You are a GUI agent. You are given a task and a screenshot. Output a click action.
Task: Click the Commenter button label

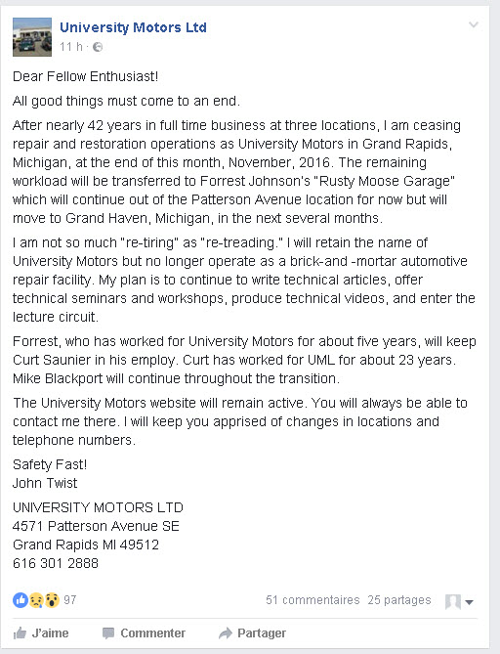point(152,633)
